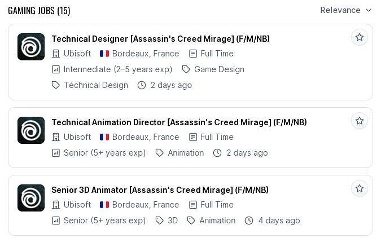Screen dimensions: 381x238
Task: Click Ubisoft logo on Technical Designer card
Action: click(x=31, y=47)
